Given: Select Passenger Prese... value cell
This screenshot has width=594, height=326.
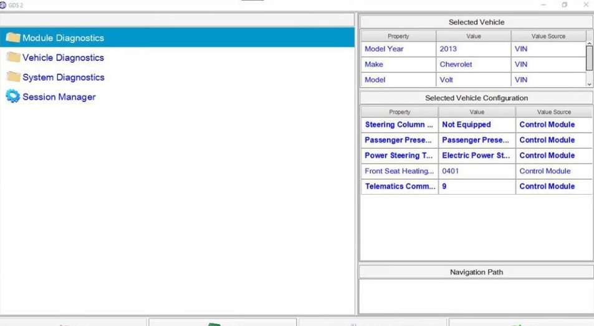Looking at the screenshot, I should [x=477, y=140].
